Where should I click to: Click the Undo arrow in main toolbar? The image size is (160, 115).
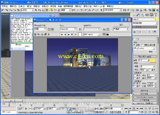click(x=3, y=10)
